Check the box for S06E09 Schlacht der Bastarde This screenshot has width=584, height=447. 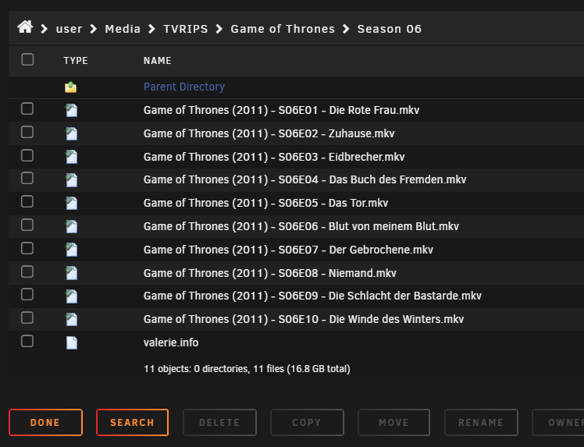[x=27, y=294]
